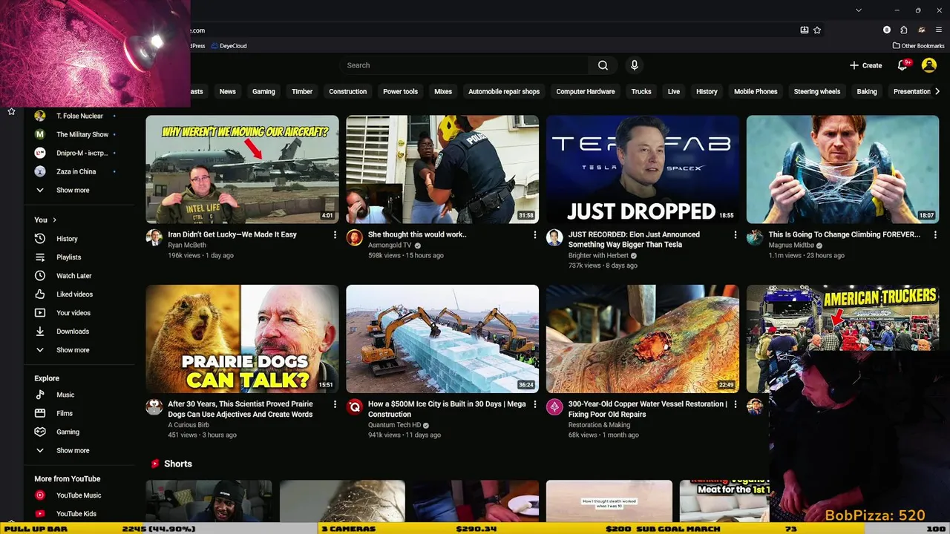
Task: Open options menu for the Ice City video
Action: pos(535,405)
